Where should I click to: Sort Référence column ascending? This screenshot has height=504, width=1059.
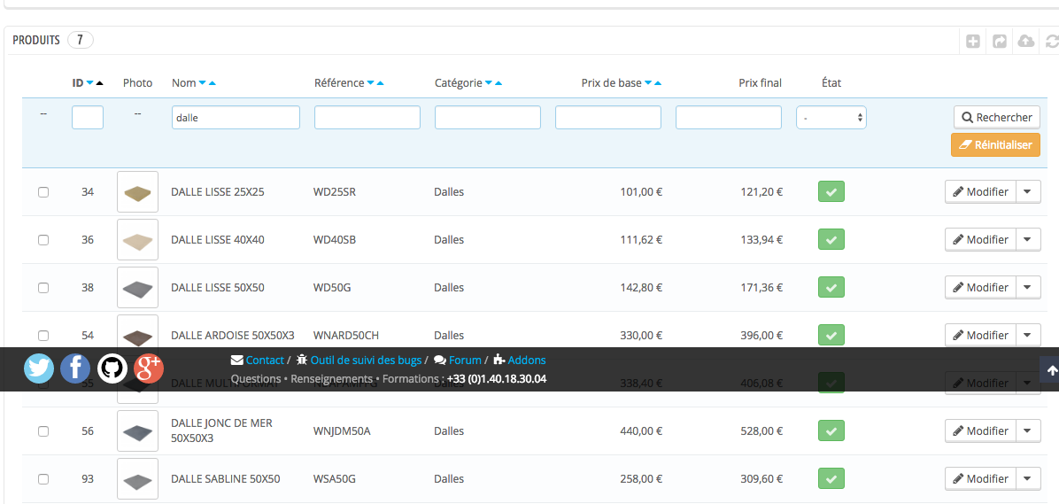380,83
